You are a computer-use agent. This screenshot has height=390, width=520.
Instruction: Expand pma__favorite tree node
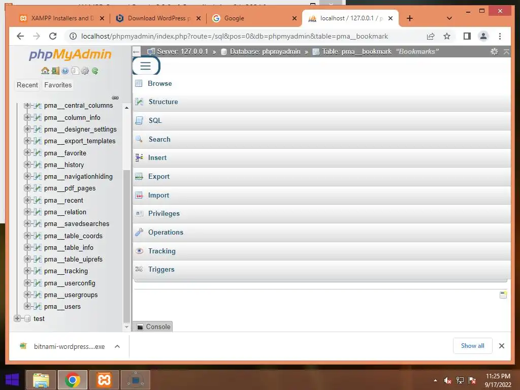click(x=27, y=153)
